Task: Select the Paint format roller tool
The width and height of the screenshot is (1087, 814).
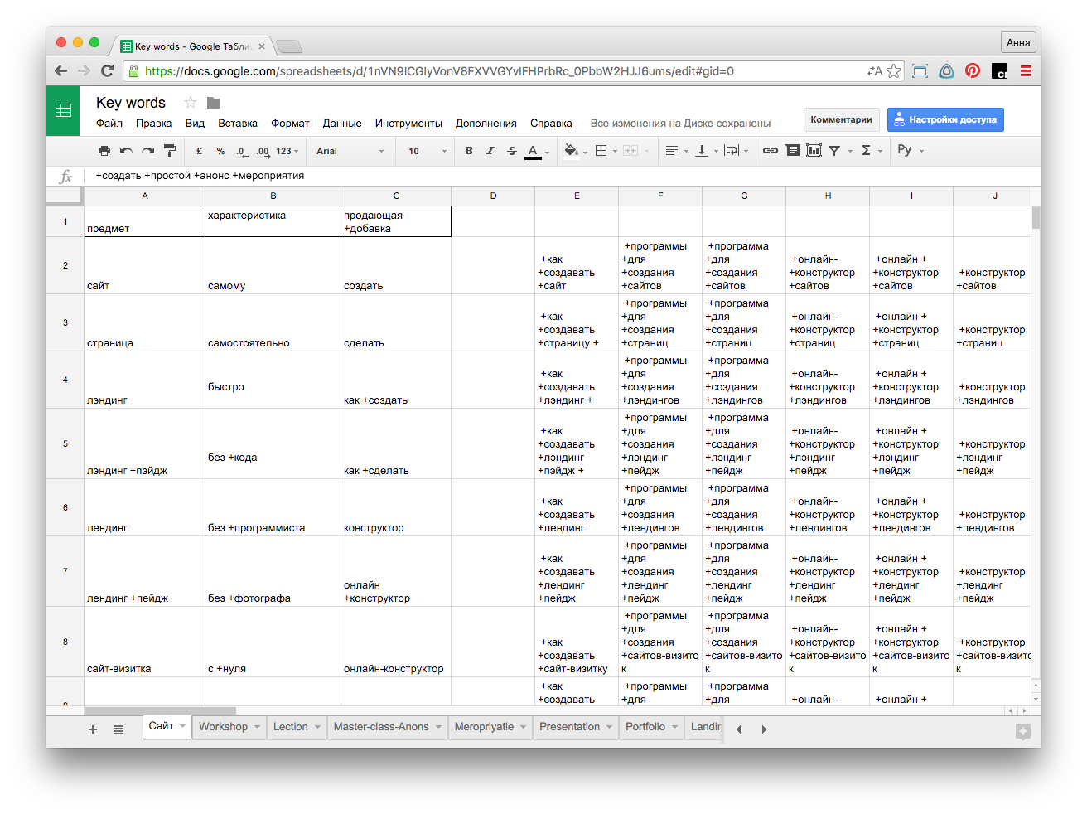Action: (x=170, y=151)
